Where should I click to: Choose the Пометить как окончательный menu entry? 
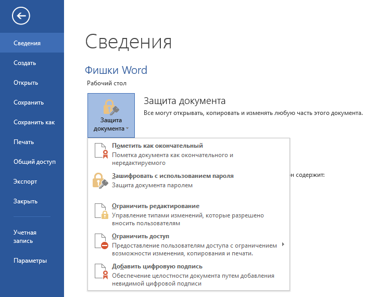pyautogui.click(x=188, y=154)
